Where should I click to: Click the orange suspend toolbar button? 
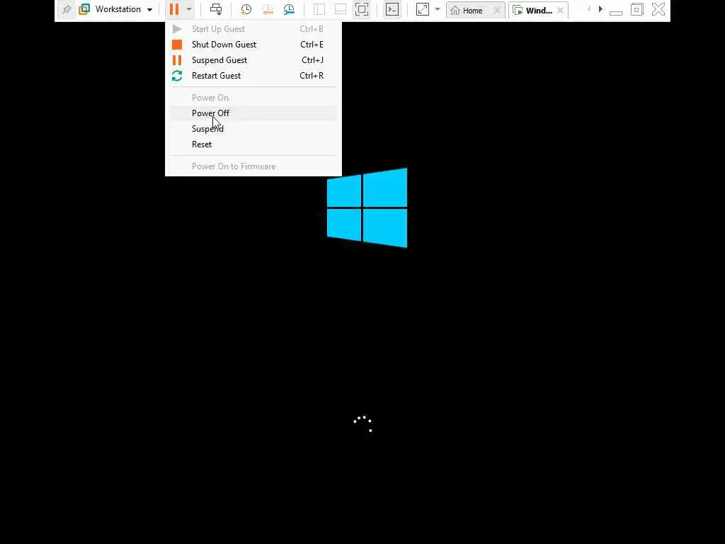[174, 9]
